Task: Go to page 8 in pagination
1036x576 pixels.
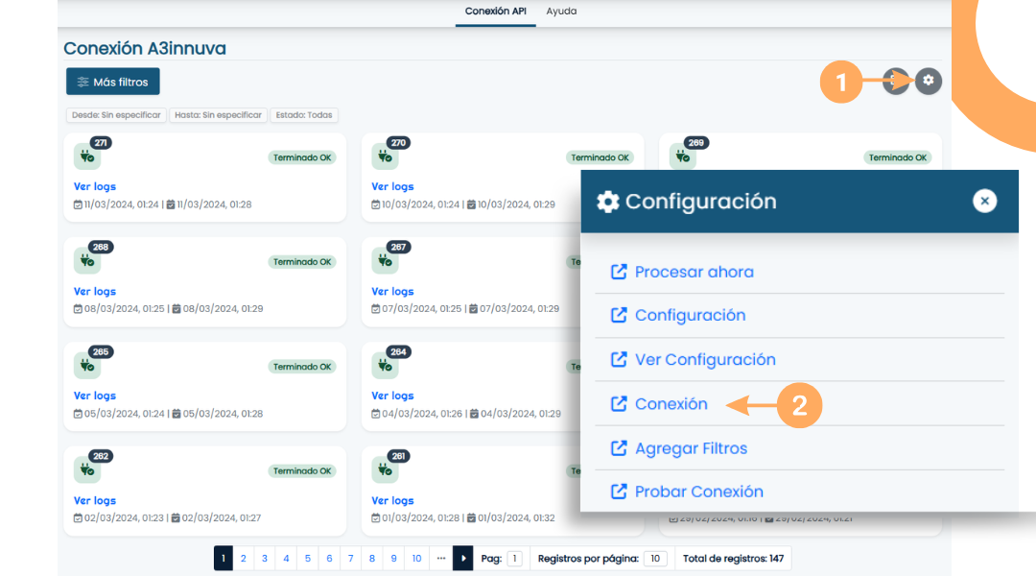Action: click(x=372, y=558)
